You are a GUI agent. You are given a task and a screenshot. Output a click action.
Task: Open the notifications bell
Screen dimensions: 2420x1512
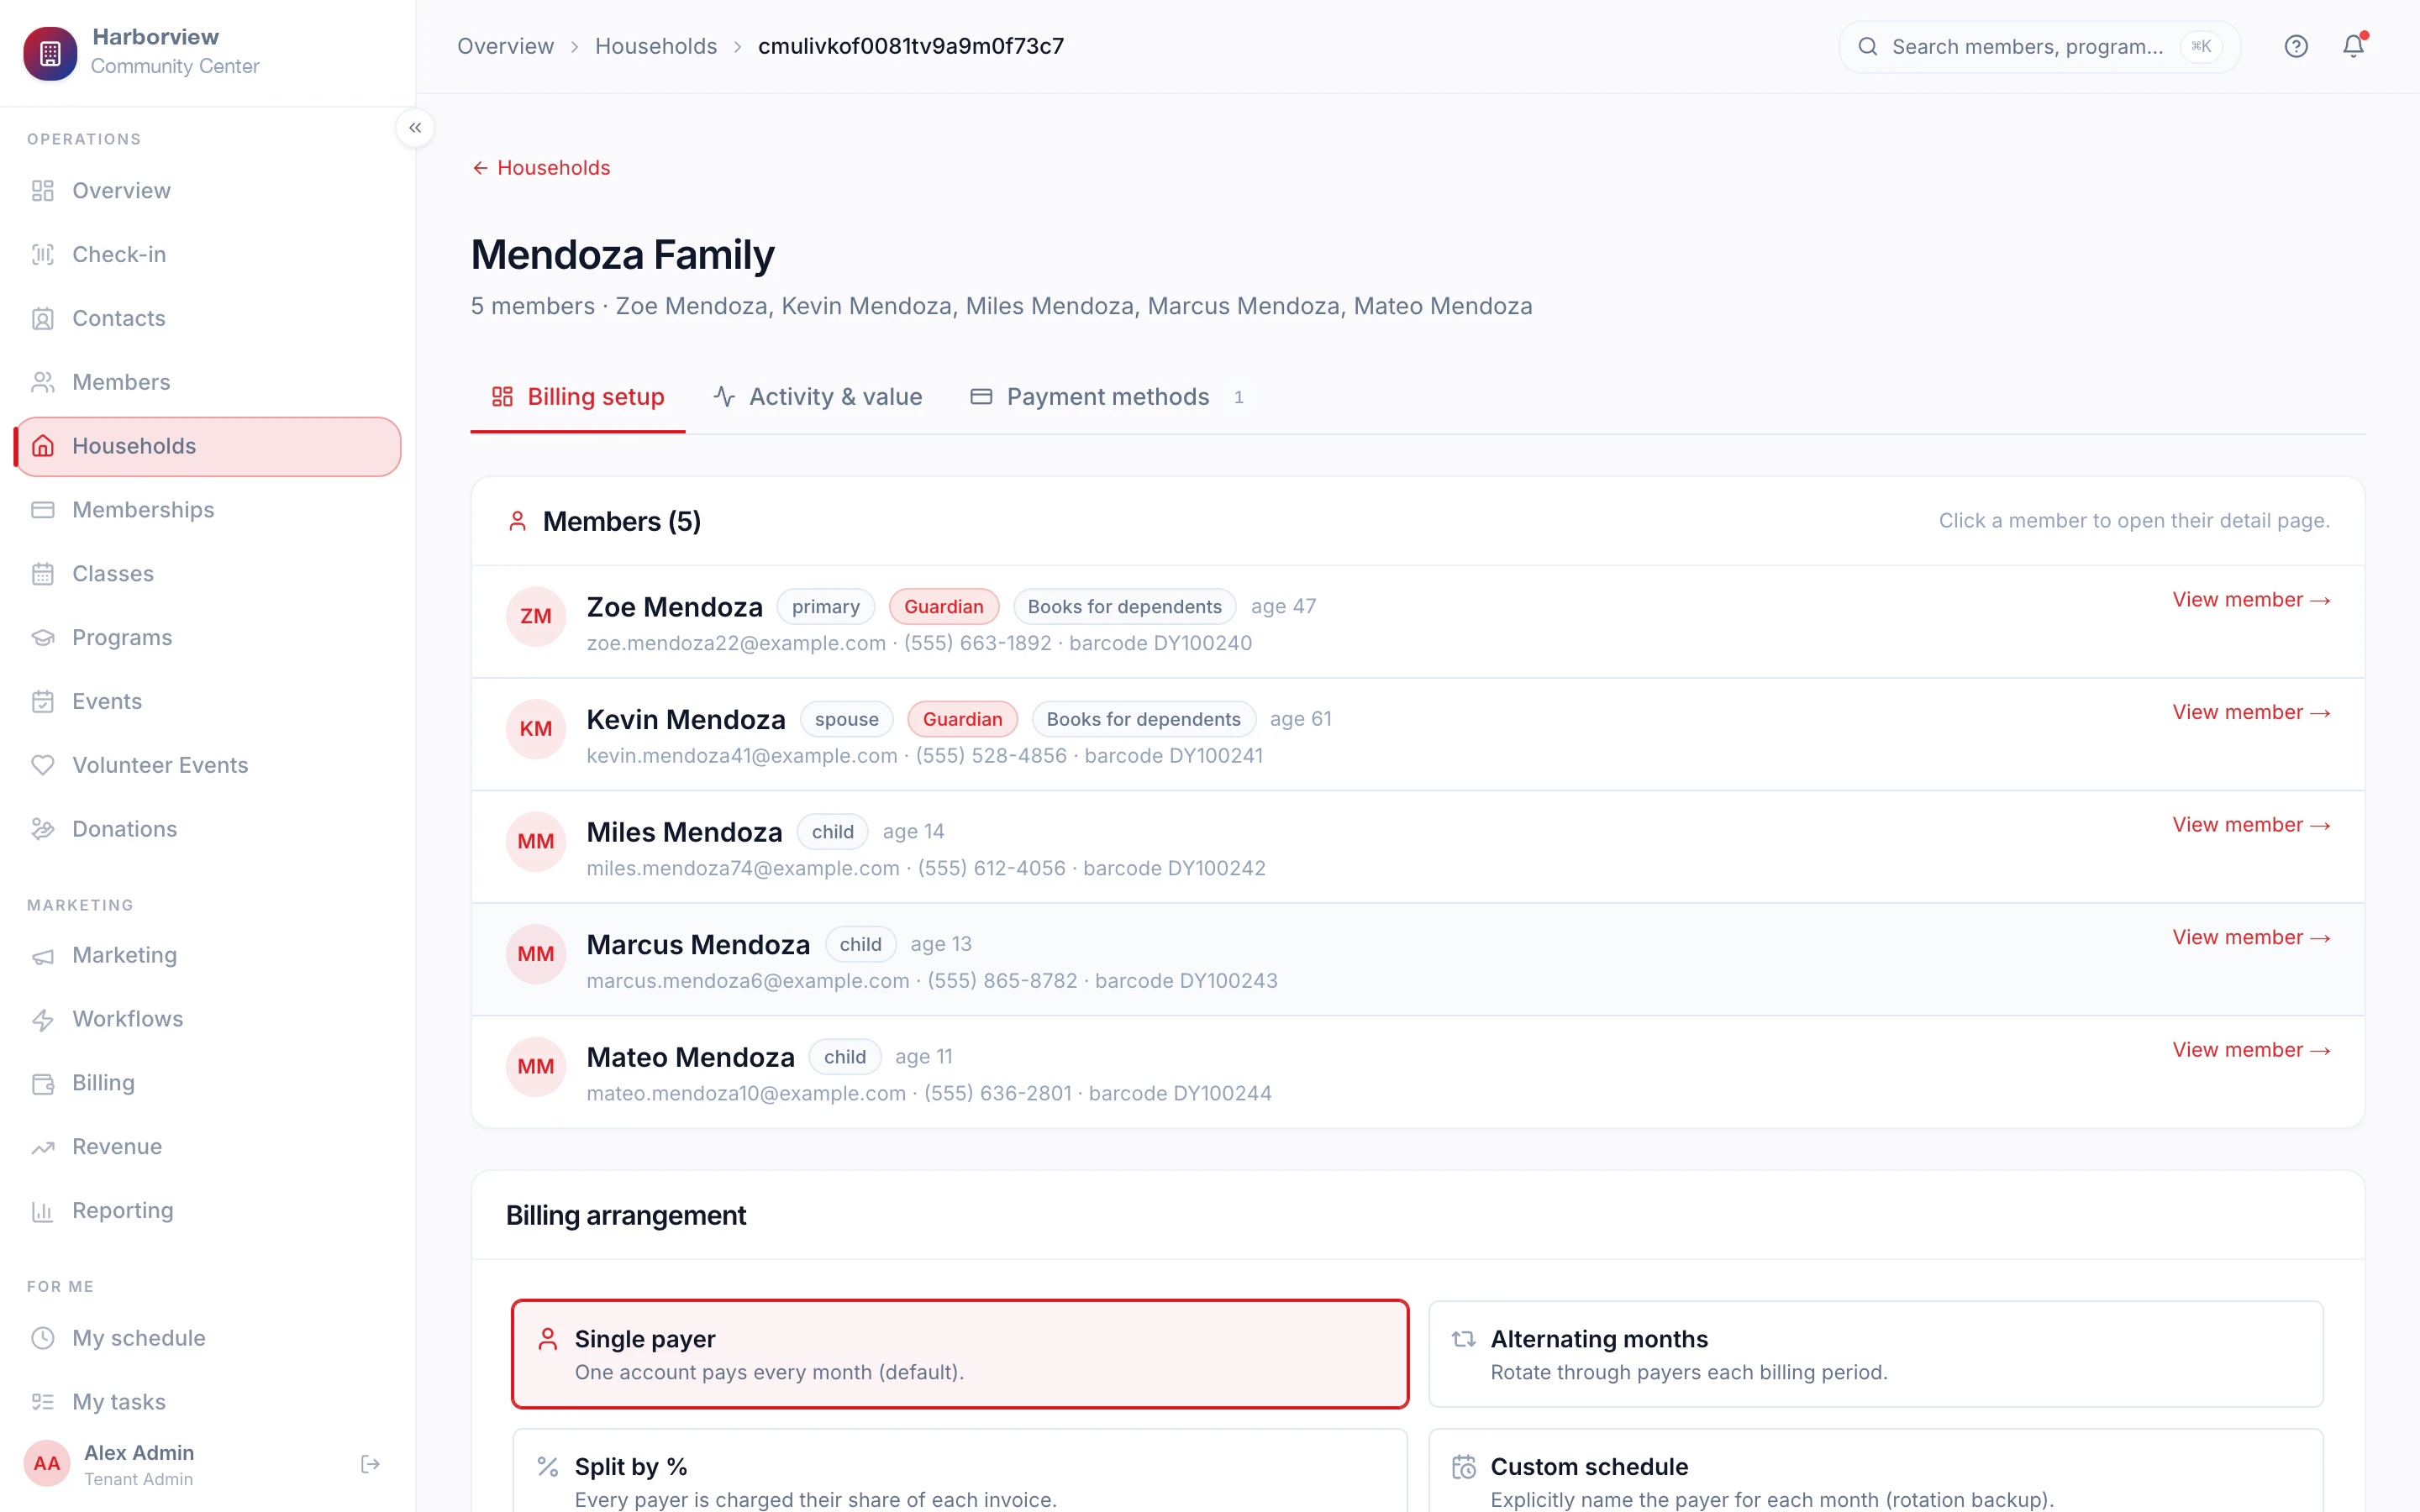point(2354,47)
